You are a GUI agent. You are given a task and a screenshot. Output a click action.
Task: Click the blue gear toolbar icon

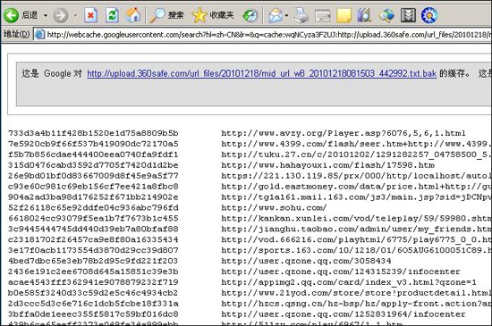pyautogui.click(x=429, y=15)
